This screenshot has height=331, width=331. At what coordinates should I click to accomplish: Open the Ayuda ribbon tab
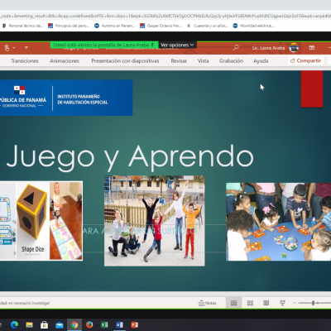(x=261, y=60)
